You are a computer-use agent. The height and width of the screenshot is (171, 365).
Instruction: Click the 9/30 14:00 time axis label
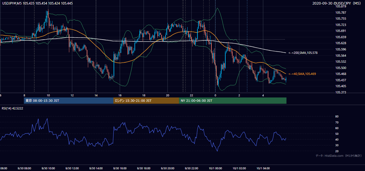(x=96, y=168)
